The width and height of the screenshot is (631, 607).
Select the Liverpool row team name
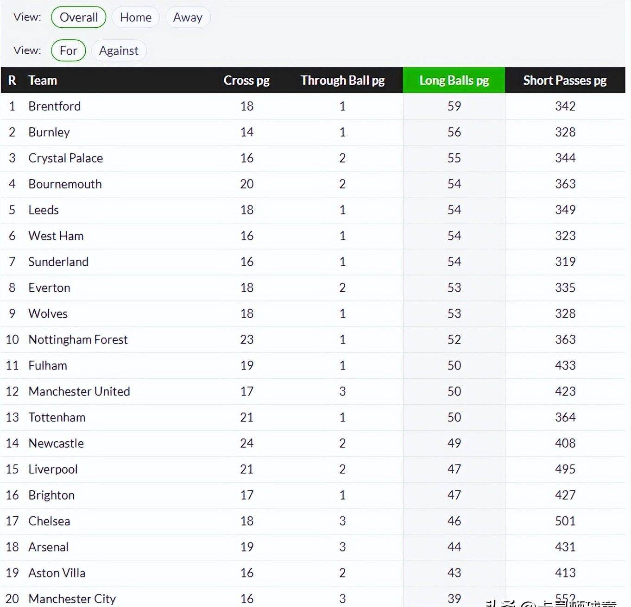point(53,469)
